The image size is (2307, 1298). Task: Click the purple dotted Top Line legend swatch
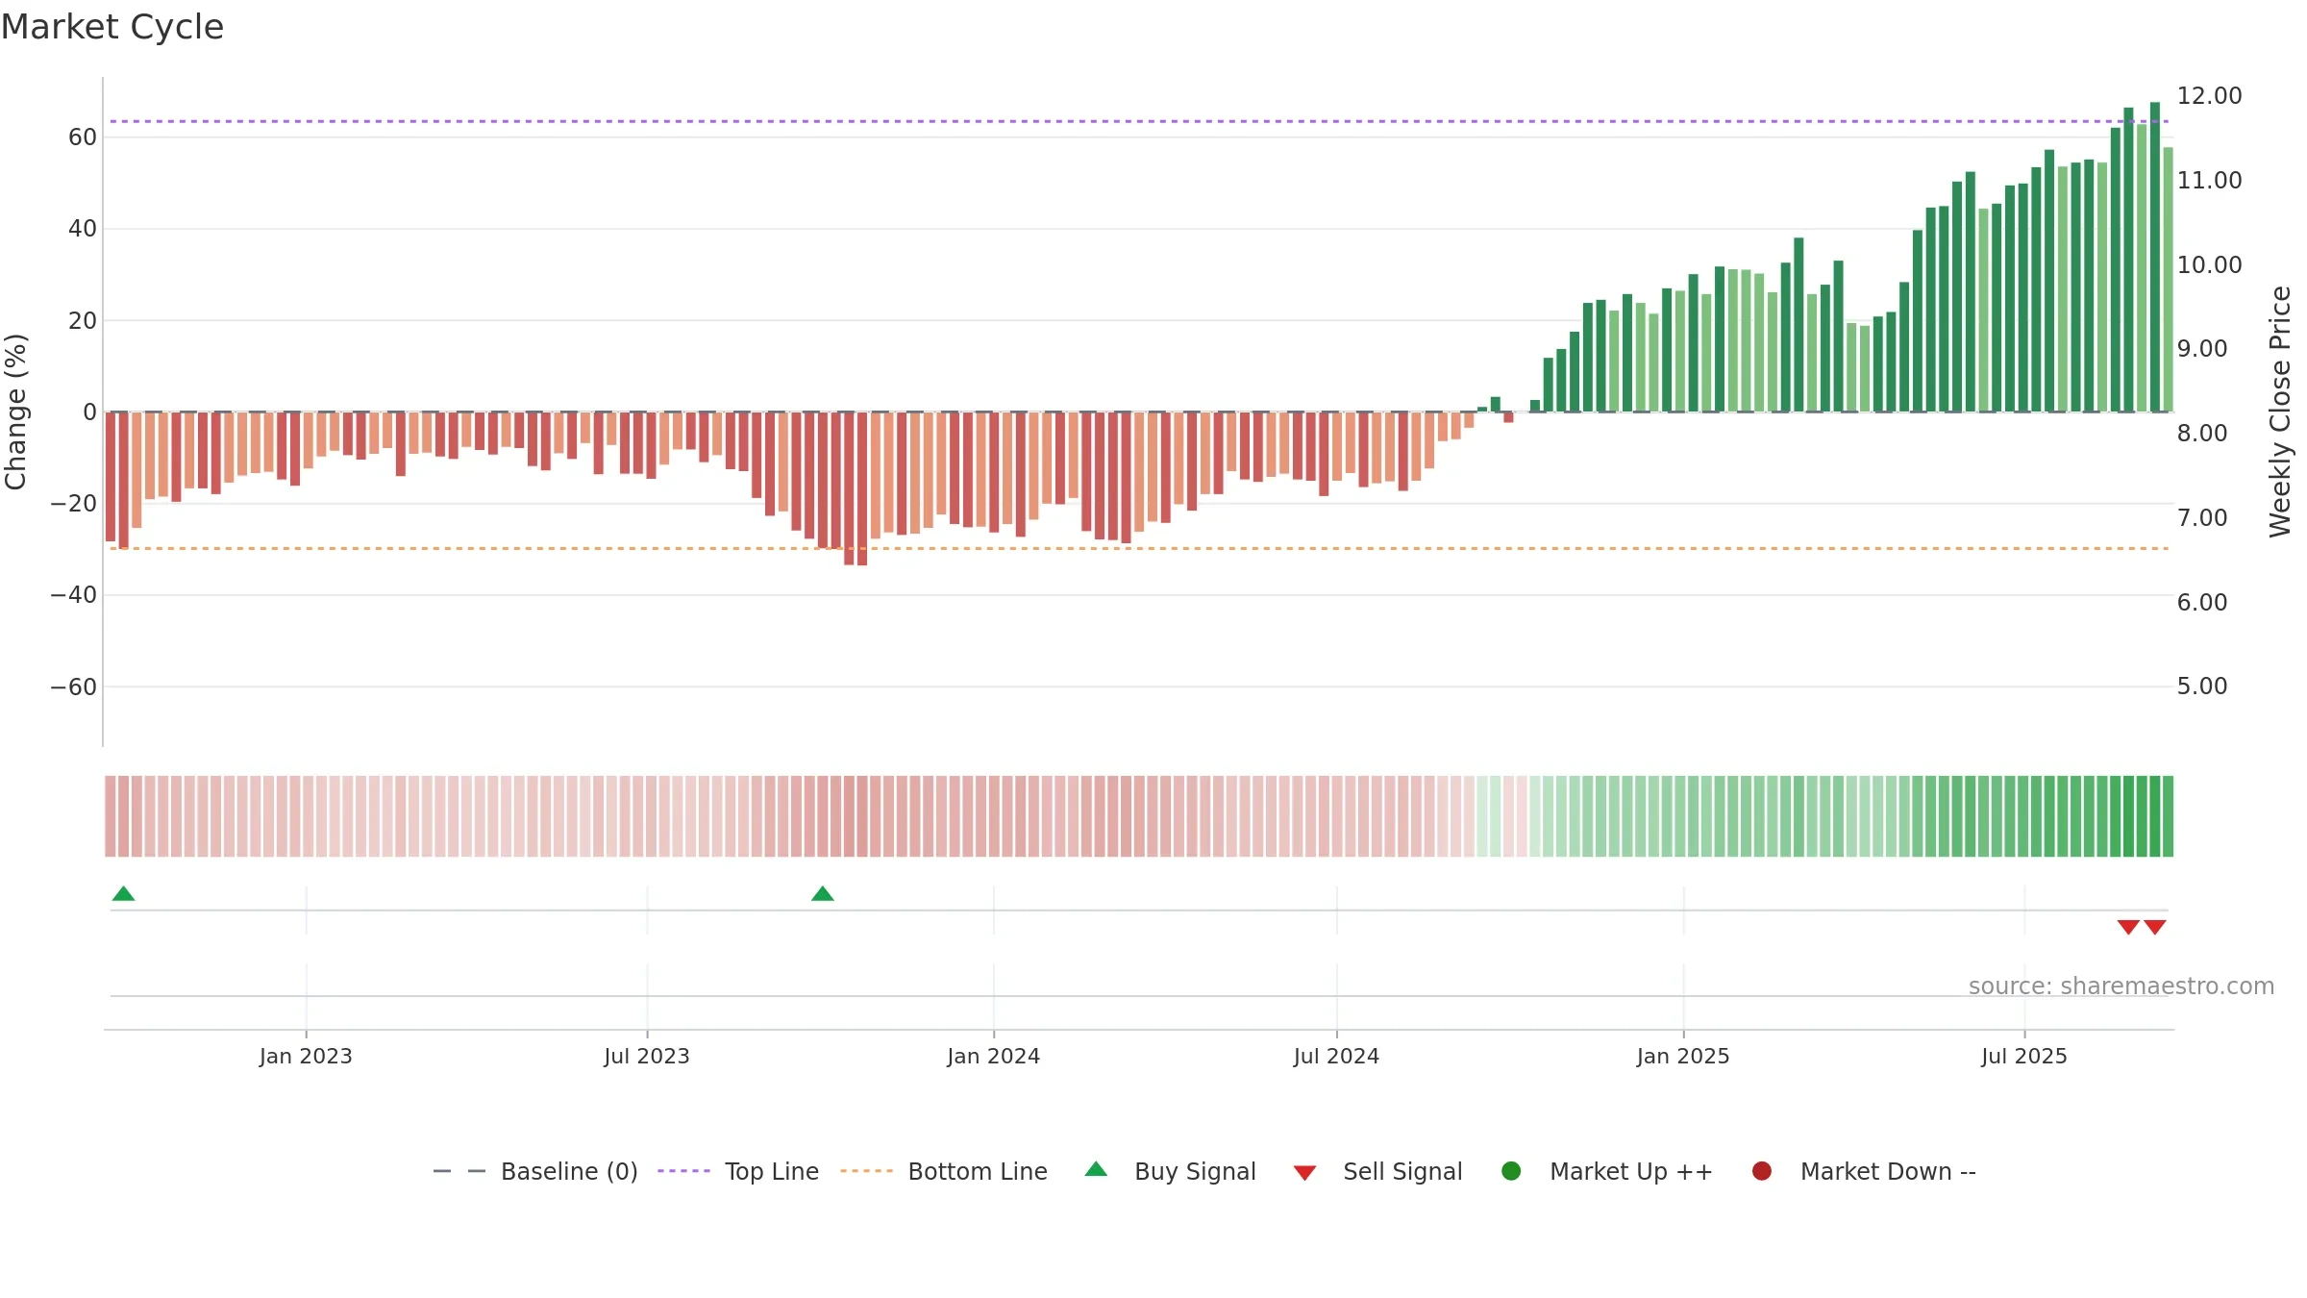pyautogui.click(x=683, y=1171)
